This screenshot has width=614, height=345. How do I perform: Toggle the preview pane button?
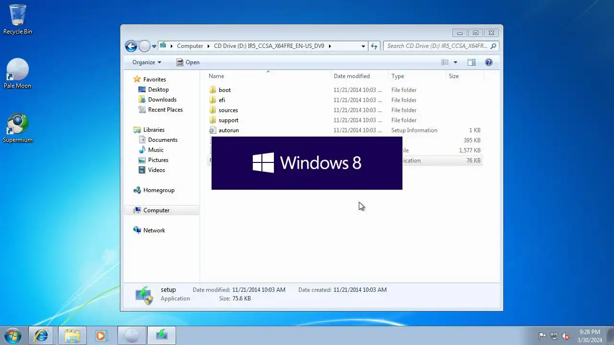click(472, 62)
